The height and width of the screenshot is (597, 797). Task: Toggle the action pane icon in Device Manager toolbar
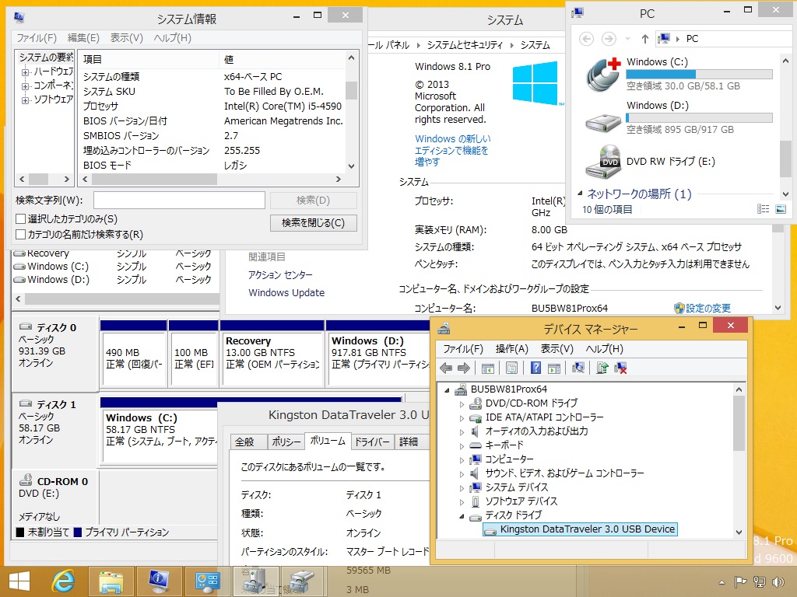click(x=554, y=368)
